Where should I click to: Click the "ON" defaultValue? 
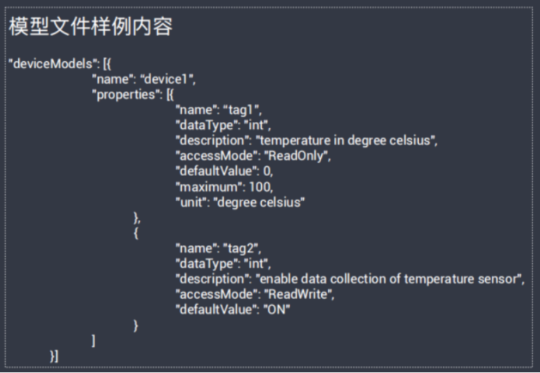[x=277, y=310]
